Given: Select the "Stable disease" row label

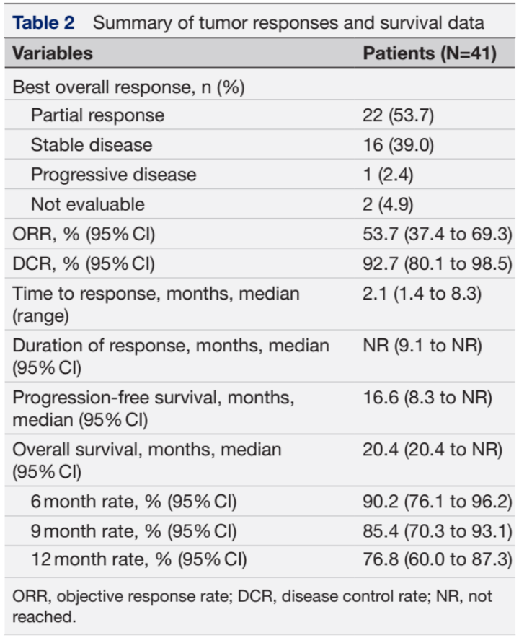Looking at the screenshot, I should pyautogui.click(x=92, y=144).
